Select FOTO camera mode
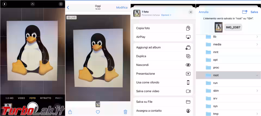The width and height of the screenshot is (261, 116). click(x=32, y=98)
